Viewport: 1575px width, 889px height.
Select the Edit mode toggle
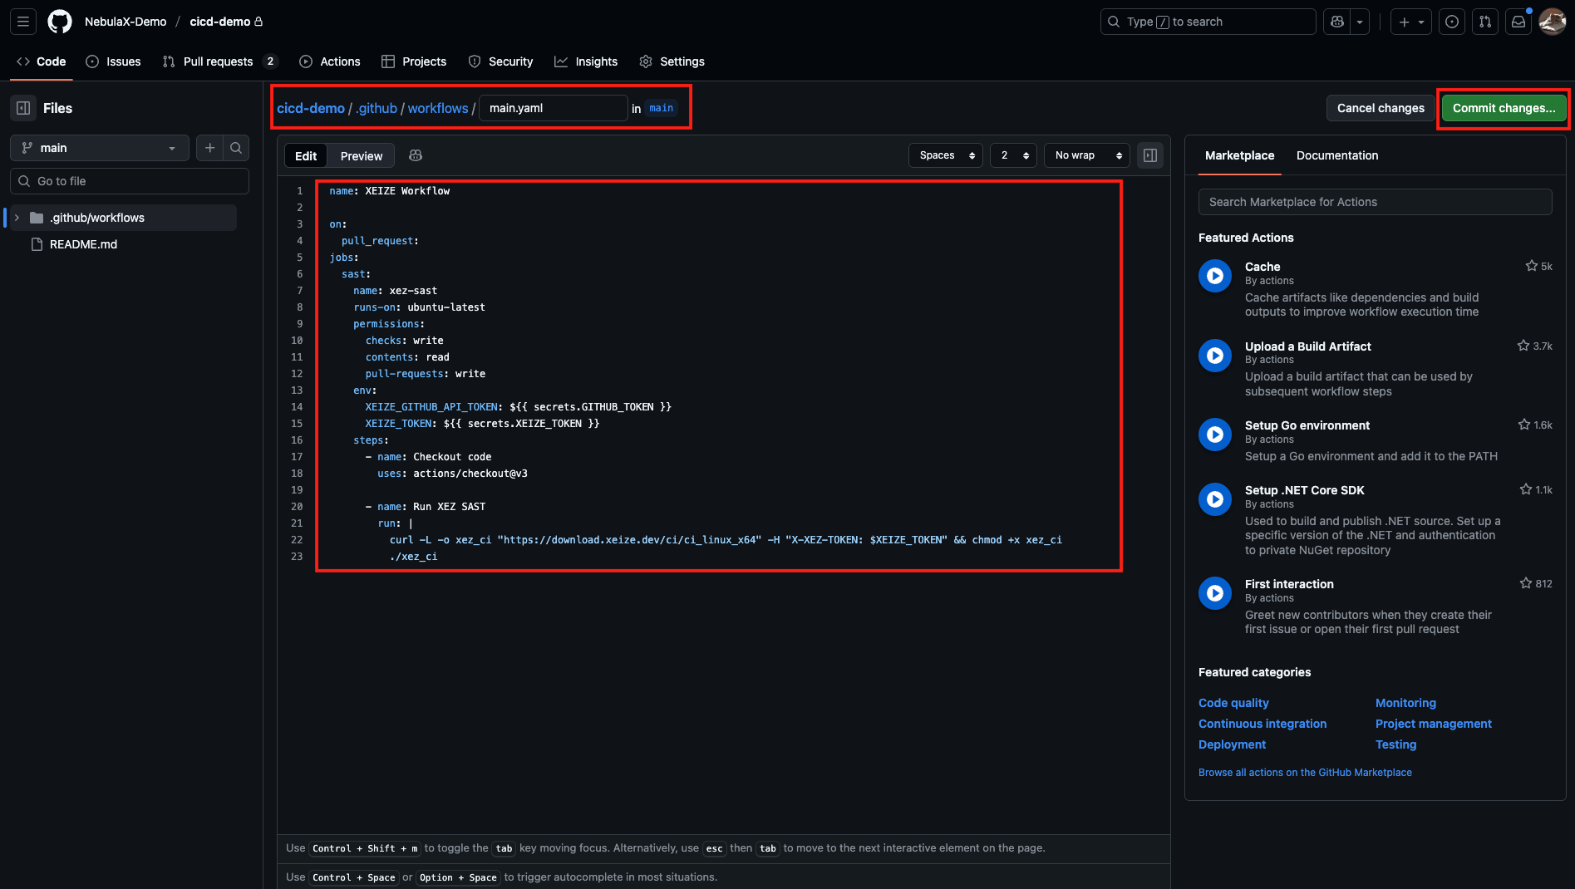306,156
